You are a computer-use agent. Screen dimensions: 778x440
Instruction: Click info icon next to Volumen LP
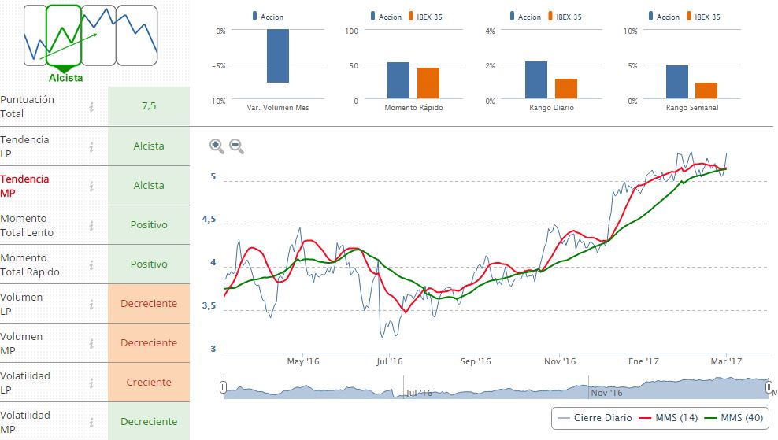point(91,304)
